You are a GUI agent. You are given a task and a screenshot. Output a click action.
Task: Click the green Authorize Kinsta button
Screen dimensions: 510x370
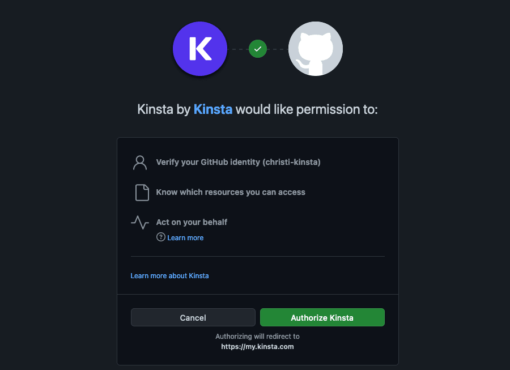[x=322, y=317]
